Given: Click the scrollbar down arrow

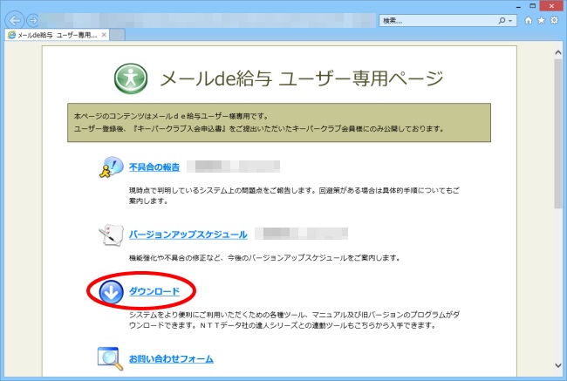Looking at the screenshot, I should tap(558, 365).
